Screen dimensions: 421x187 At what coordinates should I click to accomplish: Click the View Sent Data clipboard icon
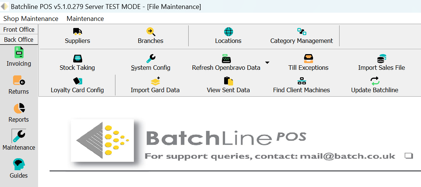point(229,81)
